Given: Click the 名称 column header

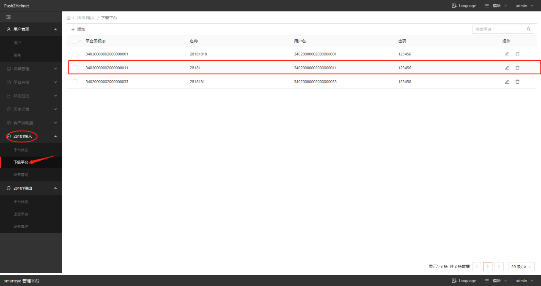Looking at the screenshot, I should [194, 41].
